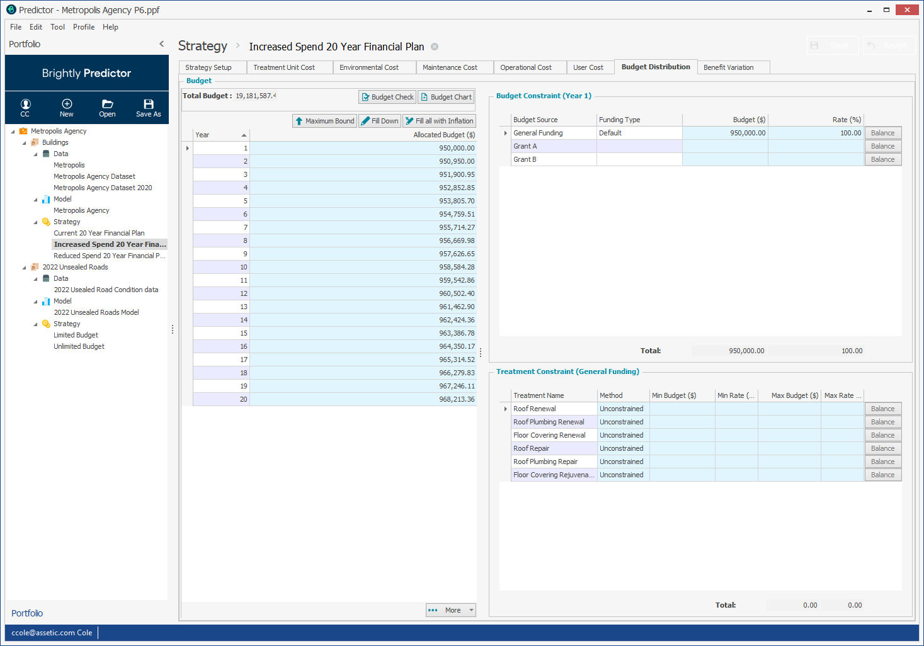Collapse the Buildings tree node
Image resolution: width=924 pixels, height=646 pixels.
point(25,143)
